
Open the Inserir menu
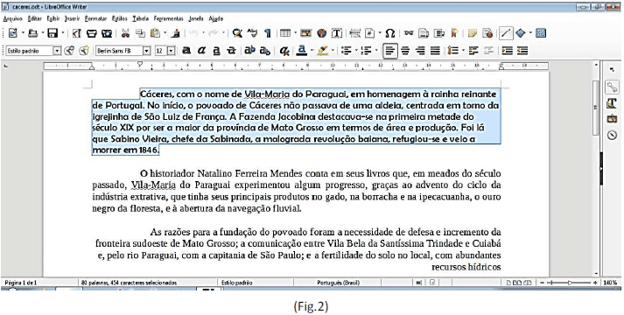point(73,18)
